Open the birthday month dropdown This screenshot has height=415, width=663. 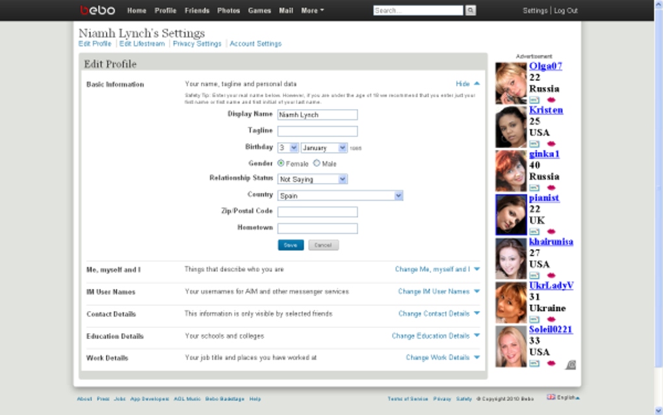click(324, 148)
